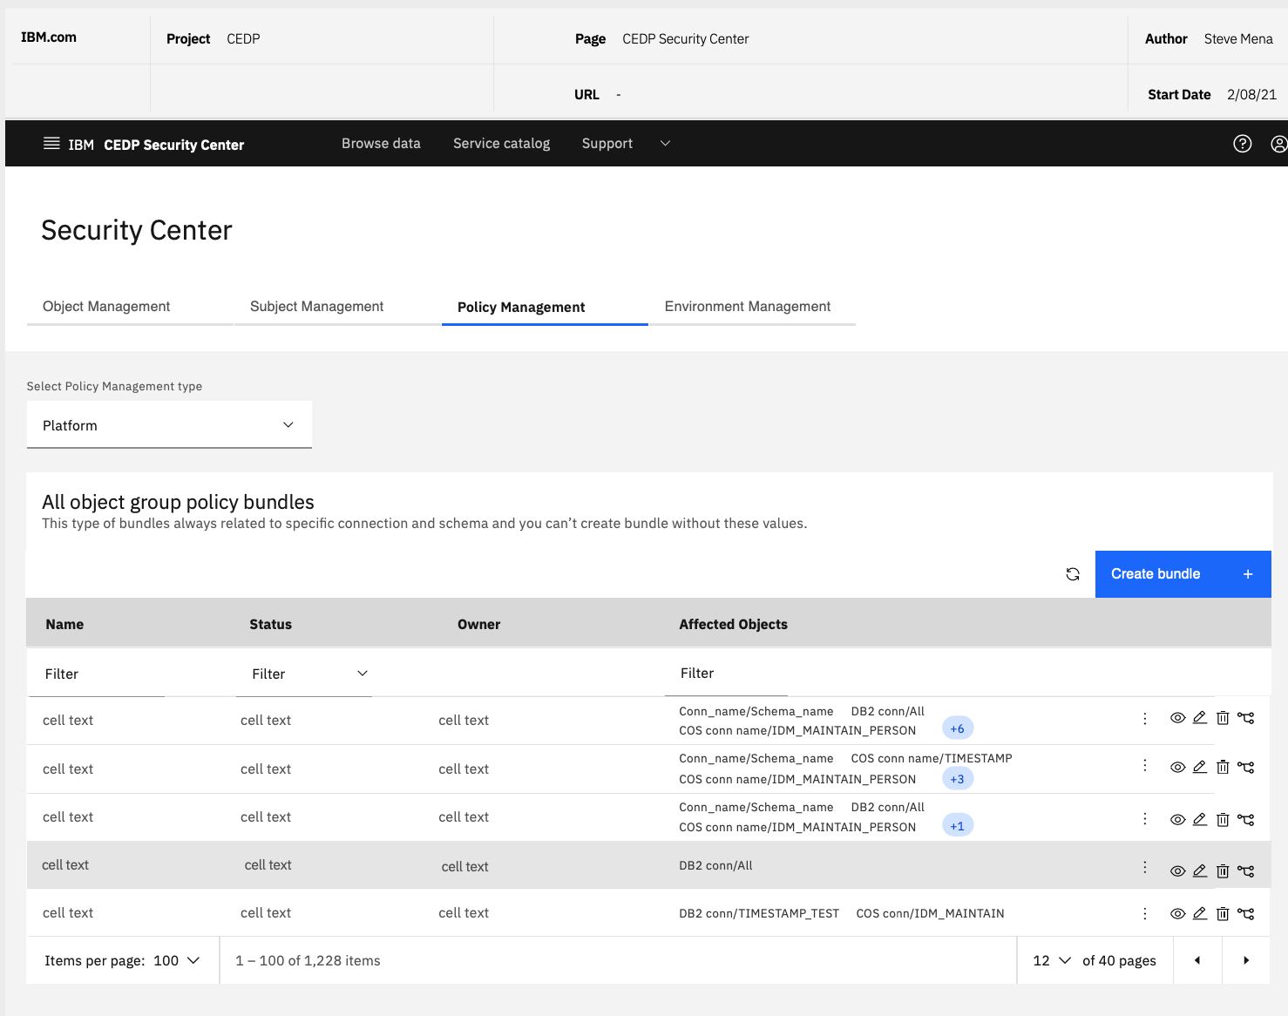Viewport: 1288px width, 1016px height.
Task: Open the hamburger navigation menu
Action: (x=51, y=144)
